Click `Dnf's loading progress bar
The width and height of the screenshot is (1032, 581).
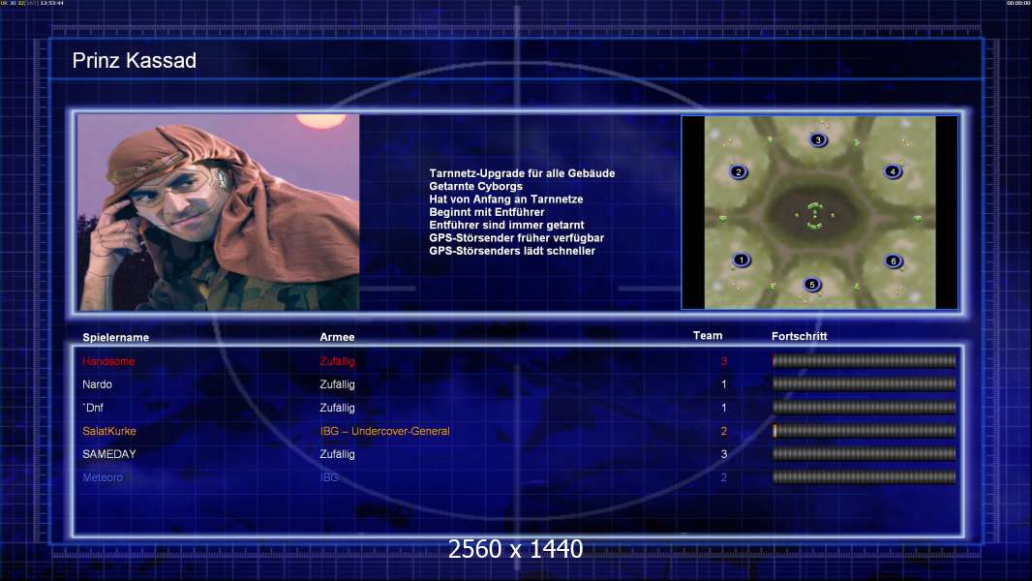865,408
